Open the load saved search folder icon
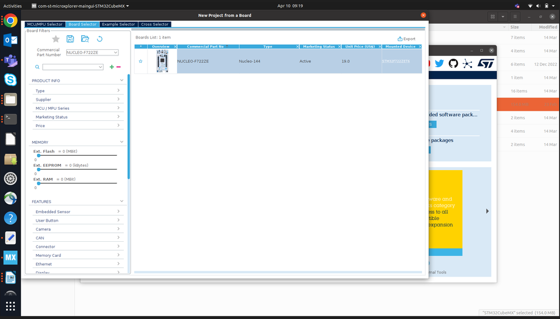This screenshot has height=319, width=560. 85,39
